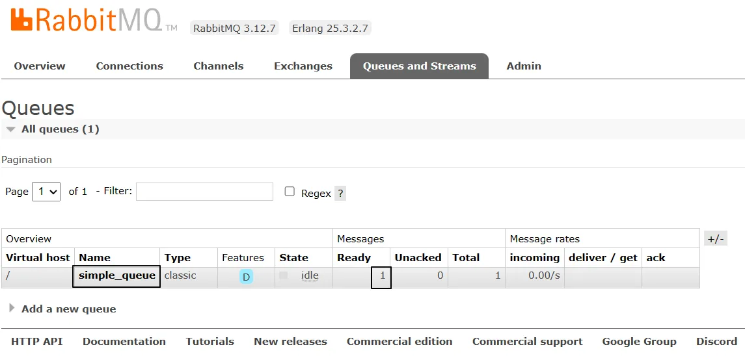Click the idle state indicator square
745x356 pixels.
(283, 275)
